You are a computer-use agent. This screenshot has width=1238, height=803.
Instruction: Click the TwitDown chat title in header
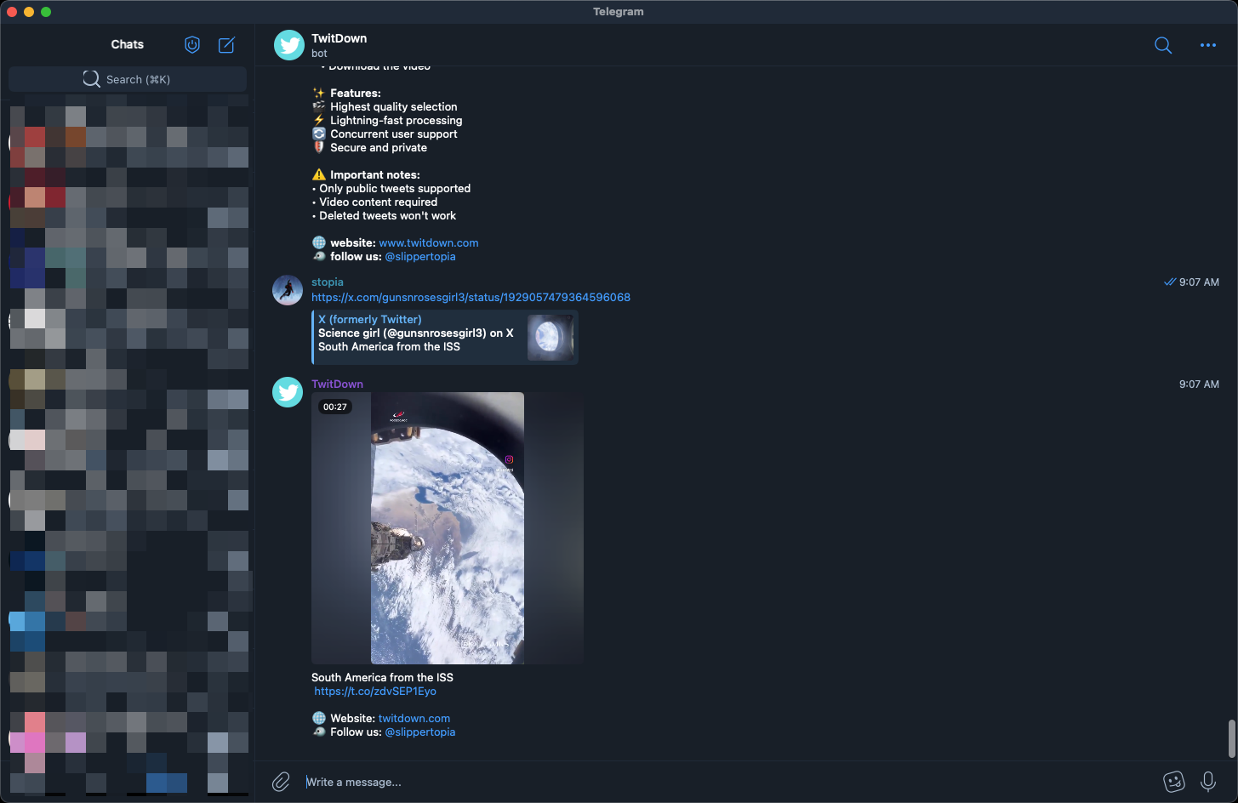click(339, 38)
